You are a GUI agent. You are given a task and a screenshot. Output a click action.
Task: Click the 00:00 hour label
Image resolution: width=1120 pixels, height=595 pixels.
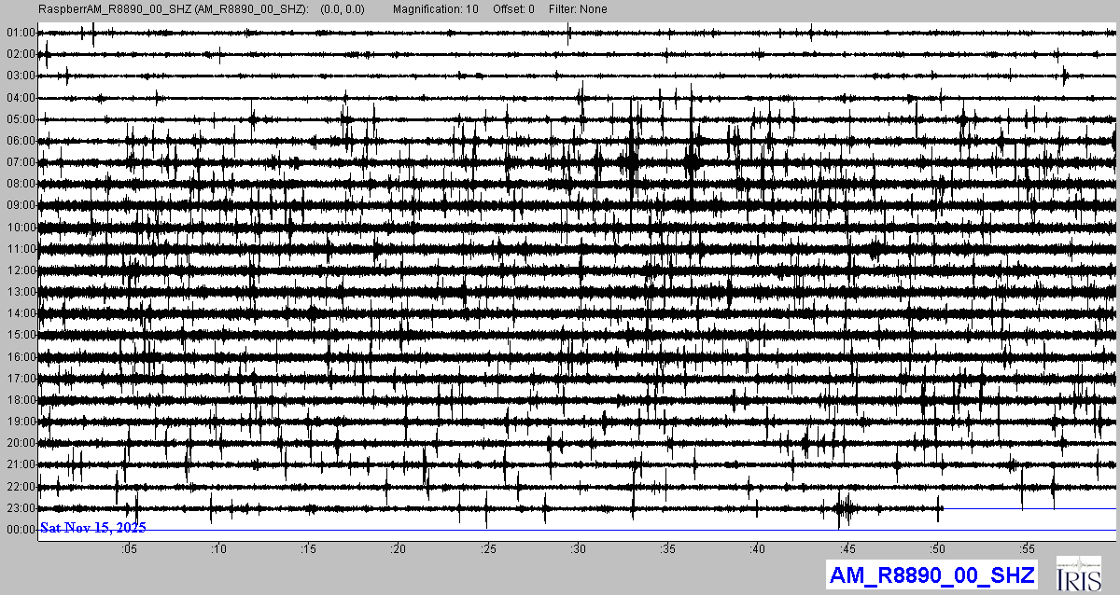tap(21, 530)
